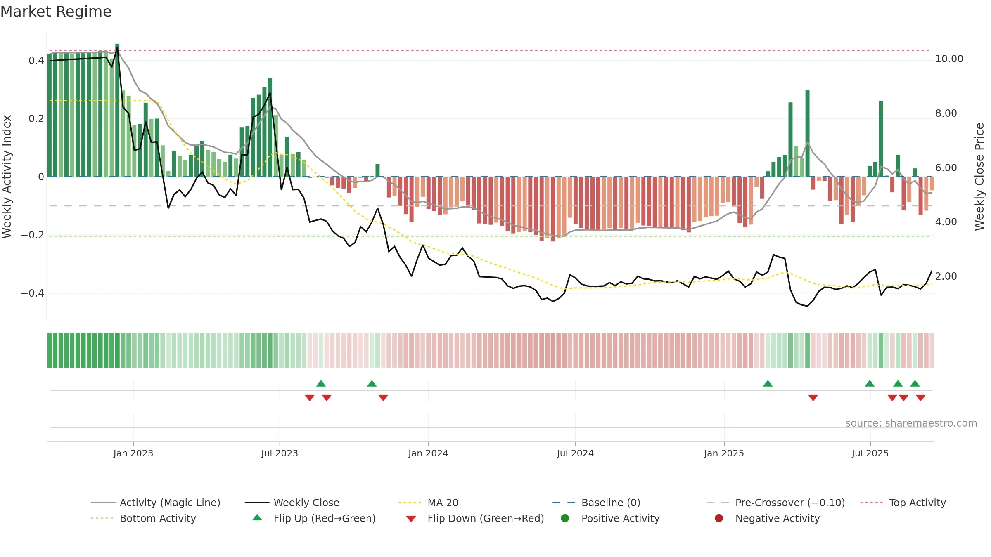Screen dimensions: 991x557
Task: Click the tall green bar just after Jul 2025
Action: 881,139
